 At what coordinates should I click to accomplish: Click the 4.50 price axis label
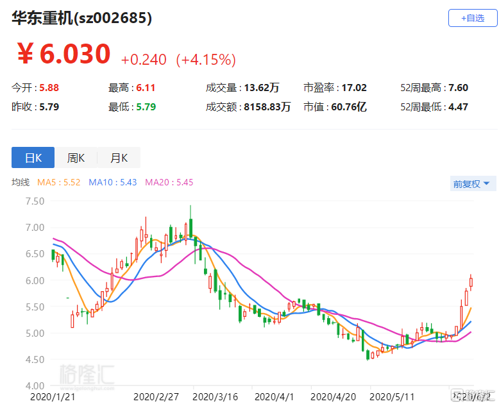[x=35, y=360]
